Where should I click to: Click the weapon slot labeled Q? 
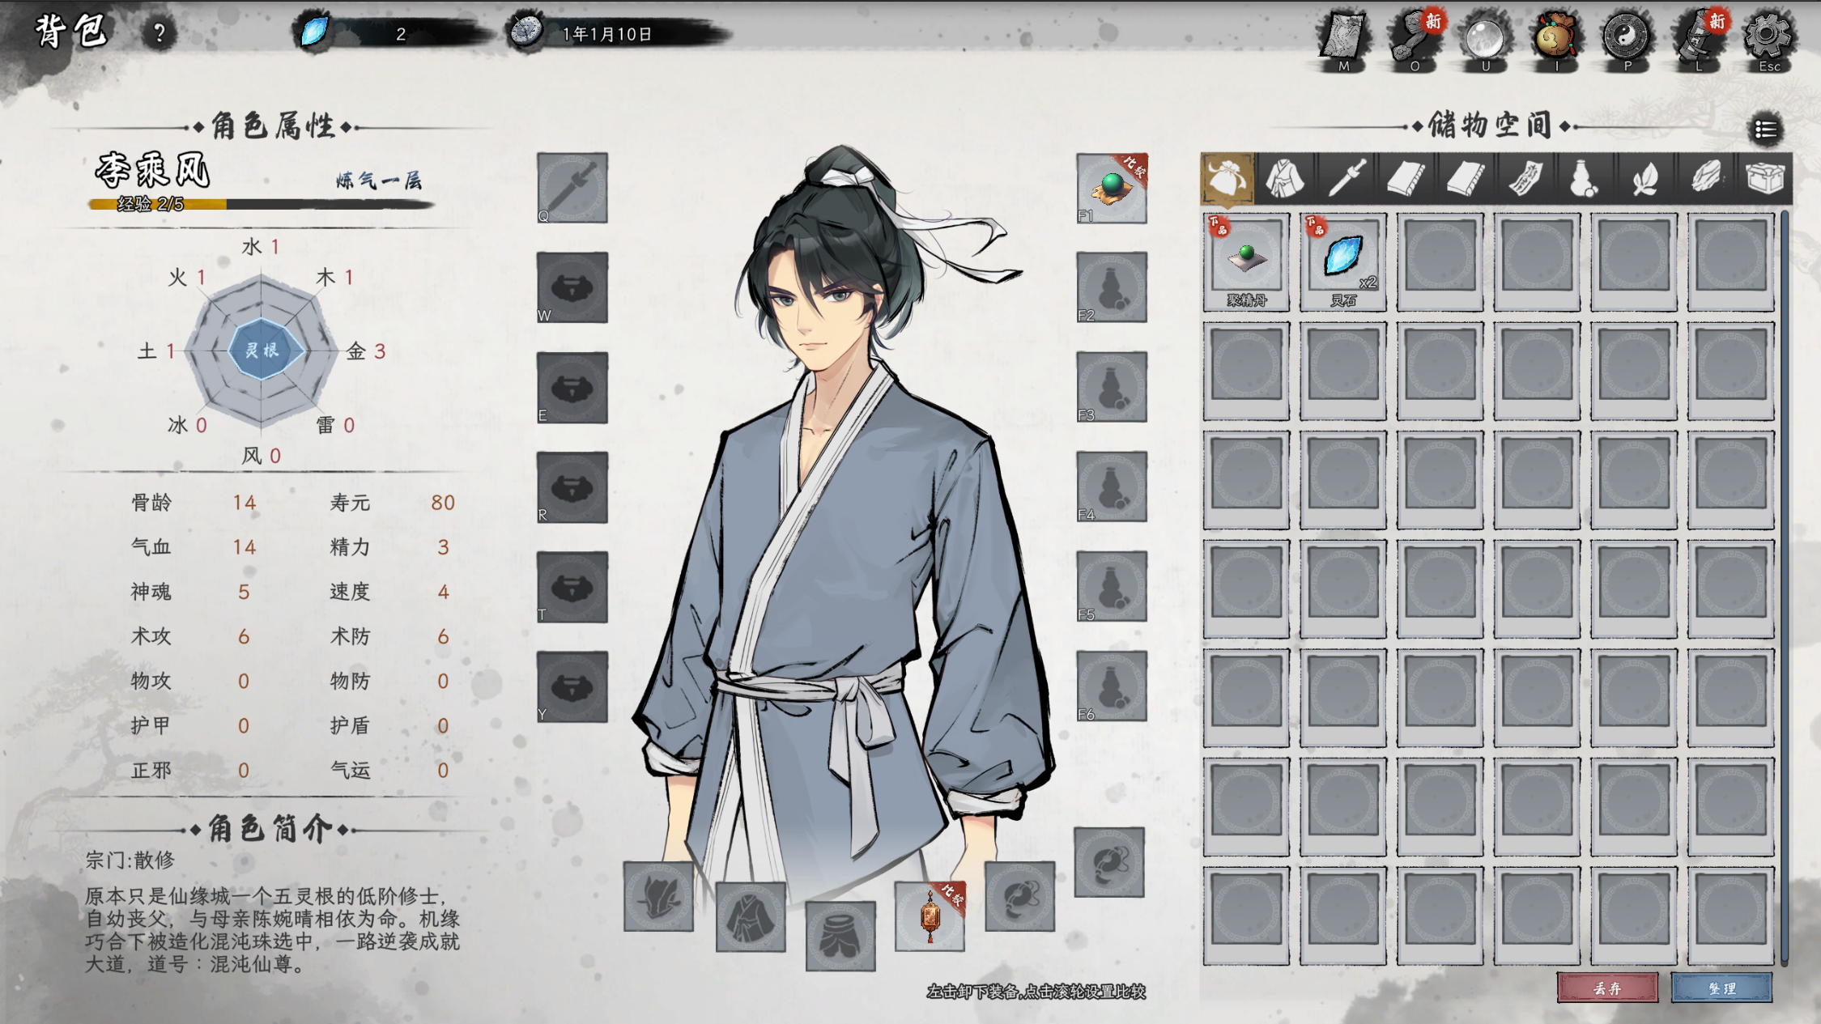point(572,188)
